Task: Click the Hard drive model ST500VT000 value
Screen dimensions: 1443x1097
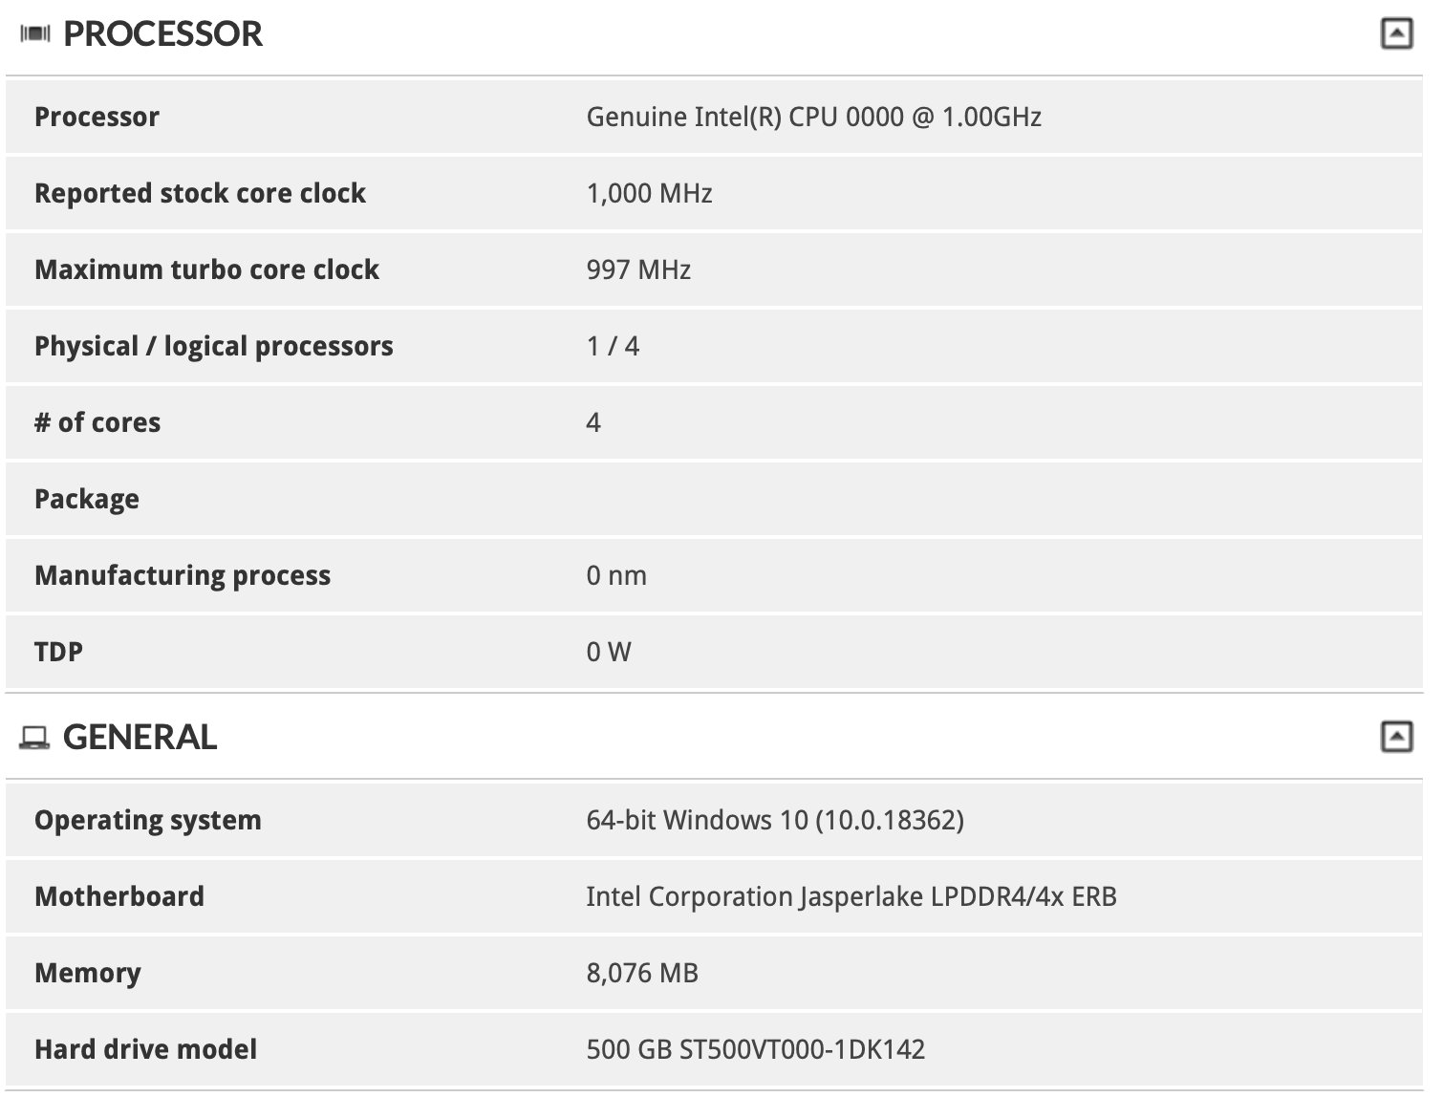Action: 756,1049
